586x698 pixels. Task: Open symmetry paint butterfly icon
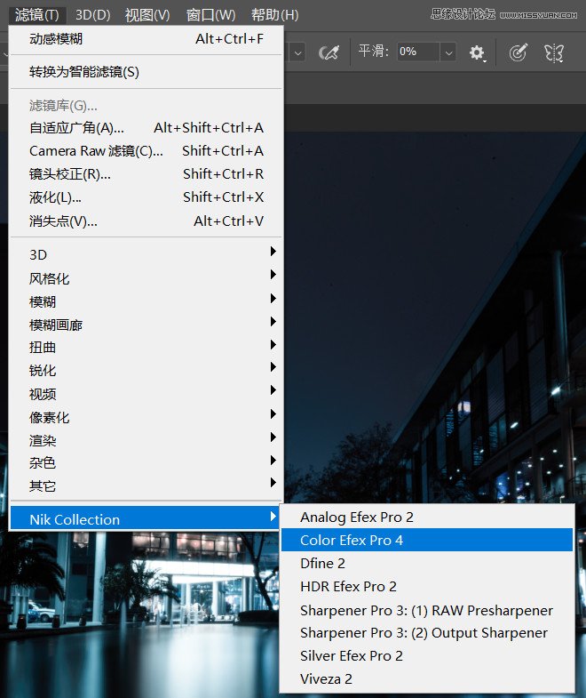554,53
